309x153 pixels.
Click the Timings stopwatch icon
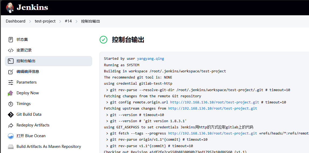(x=11, y=104)
